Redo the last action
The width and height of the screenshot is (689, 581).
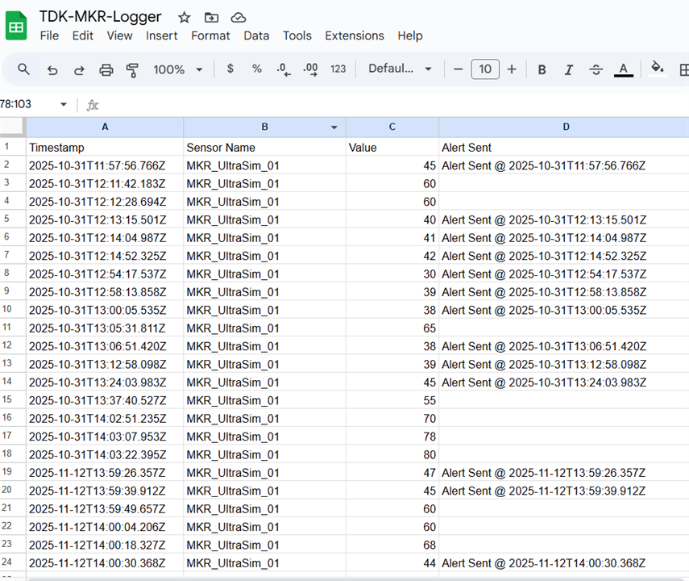coord(79,69)
